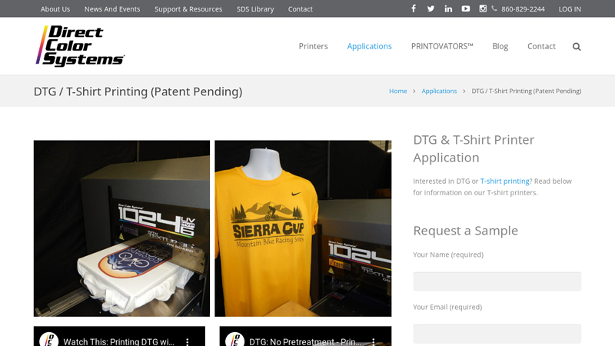This screenshot has width=615, height=346.
Task: Click channel avatar on 'DTG: No Pretreatment' video
Action: (235, 340)
